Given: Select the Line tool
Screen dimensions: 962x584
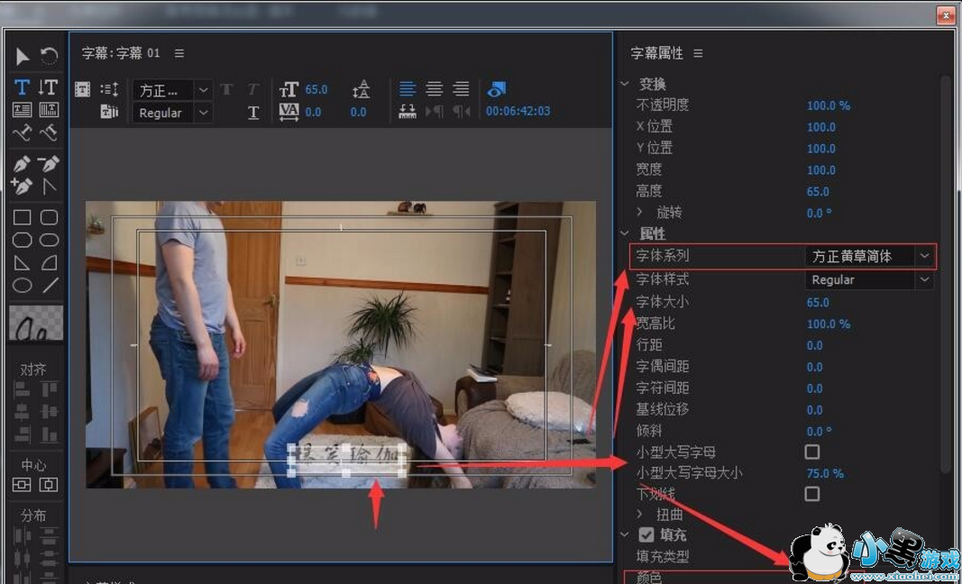Looking at the screenshot, I should click(x=50, y=286).
